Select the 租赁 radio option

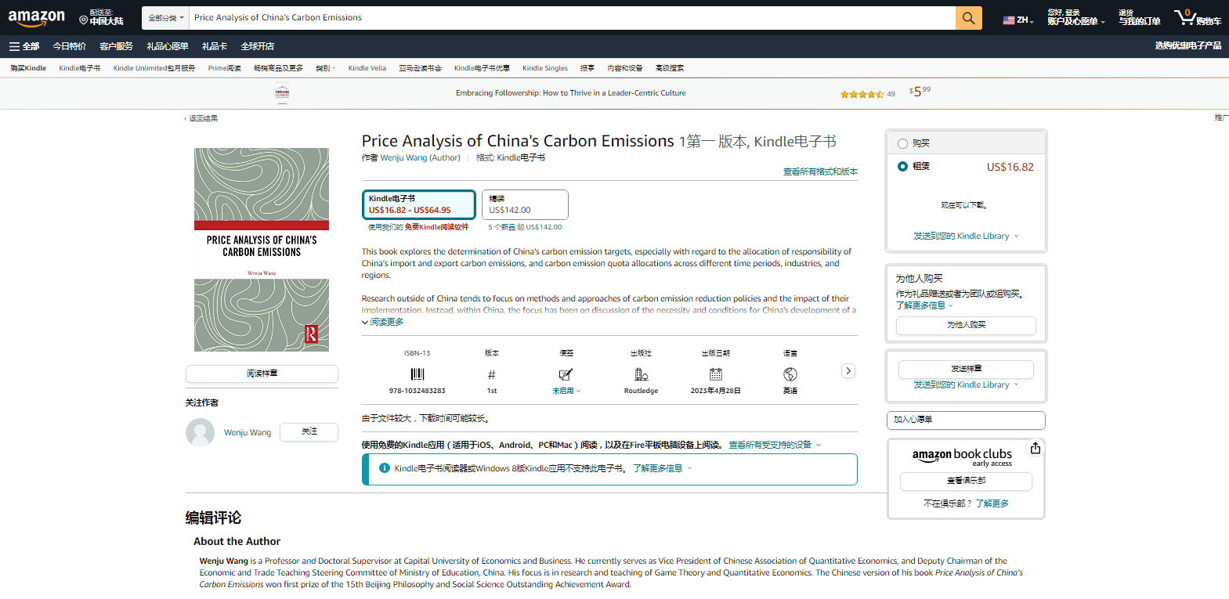[x=902, y=166]
